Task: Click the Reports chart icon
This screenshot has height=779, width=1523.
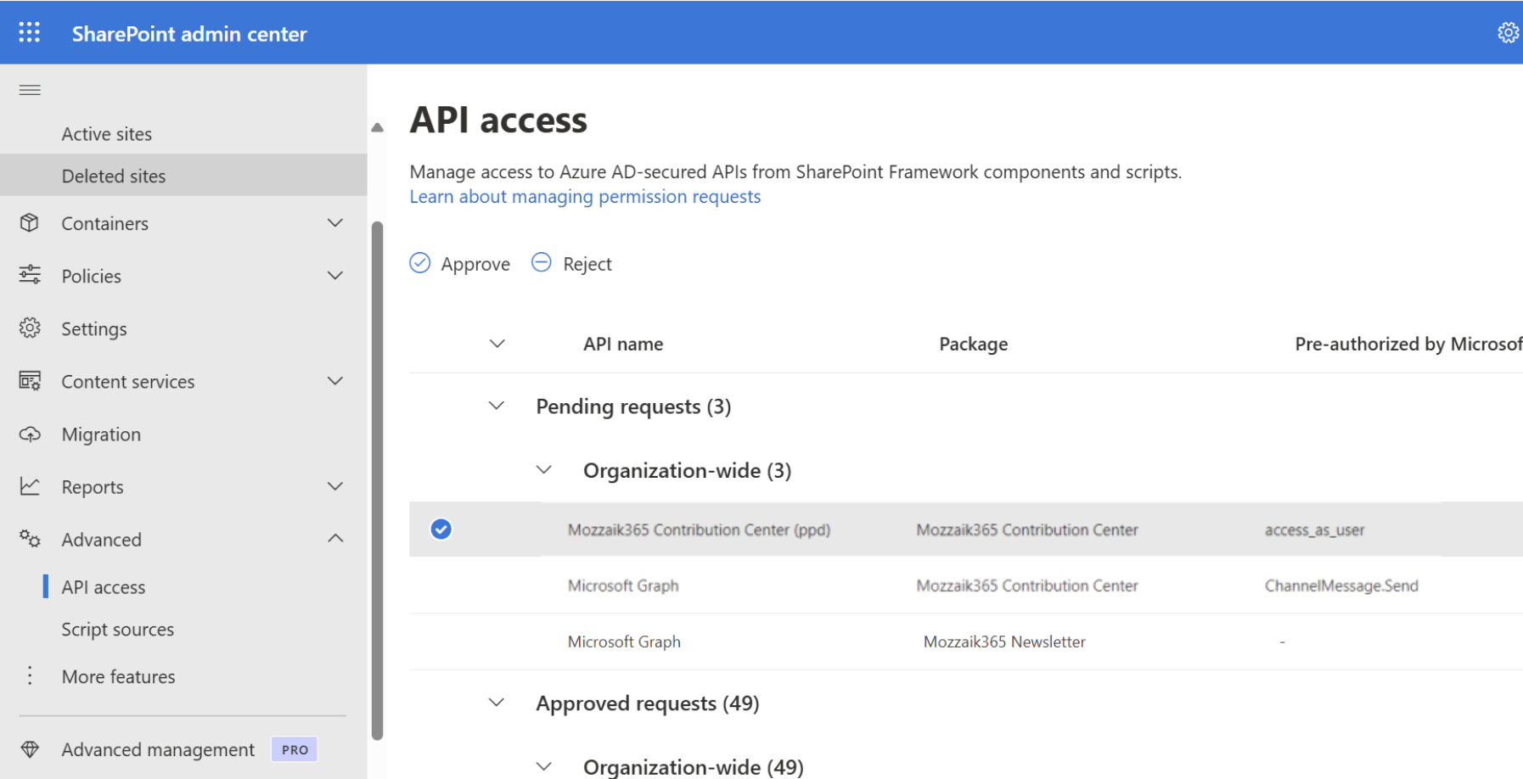Action: pos(30,486)
